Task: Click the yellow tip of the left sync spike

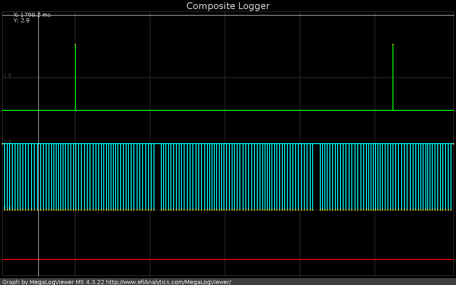Action: click(x=75, y=44)
